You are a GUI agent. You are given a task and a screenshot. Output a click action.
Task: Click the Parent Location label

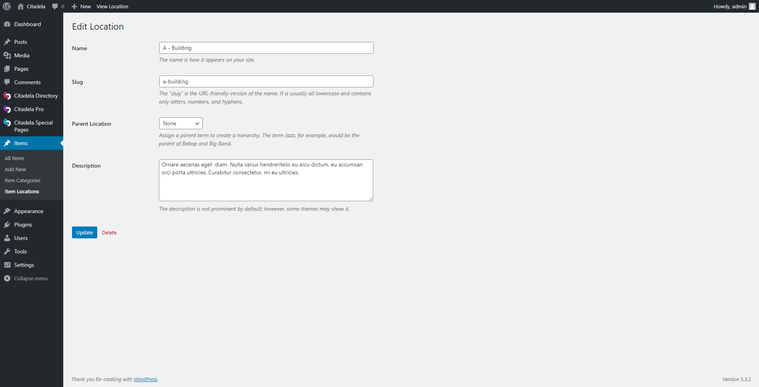tap(91, 124)
